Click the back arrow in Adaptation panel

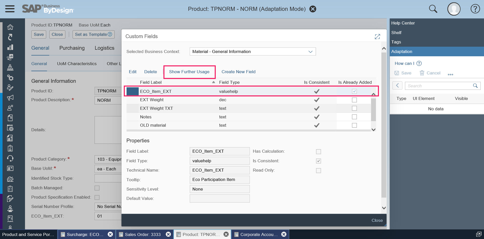pyautogui.click(x=397, y=86)
